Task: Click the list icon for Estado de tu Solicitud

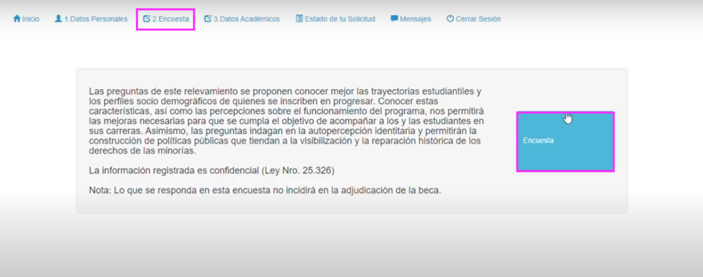Action: [299, 19]
